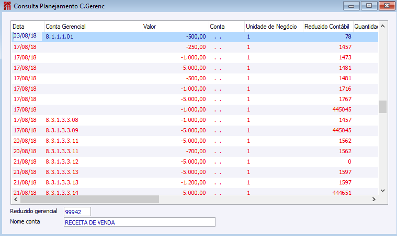
Task: Minimize the Consulta Planejamento window
Action: click(x=351, y=6)
